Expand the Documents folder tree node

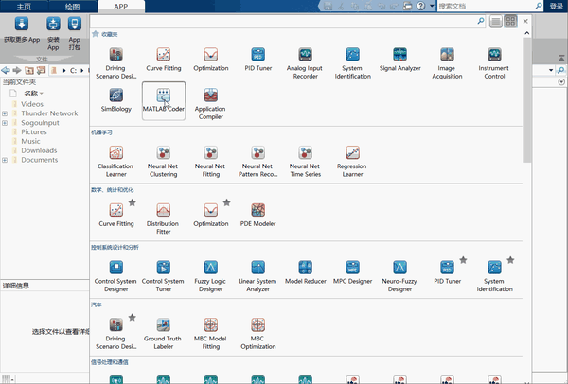pyautogui.click(x=5, y=160)
